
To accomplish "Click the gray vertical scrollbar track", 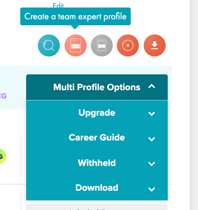I will (194, 105).
